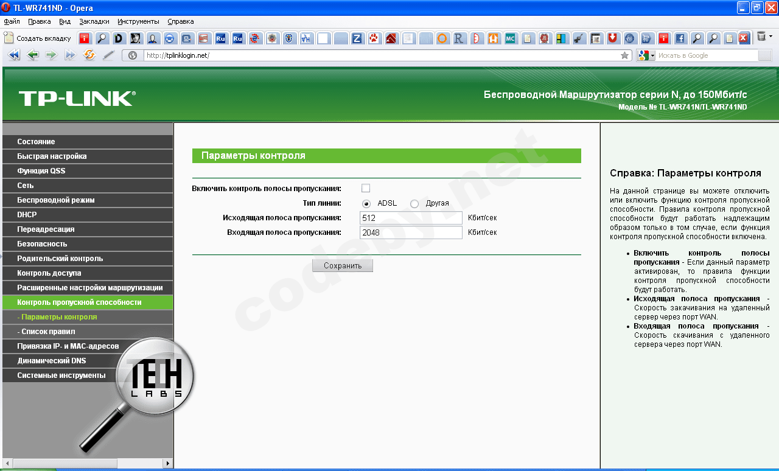Click the Fast Forward double-arrow icon
The height and width of the screenshot is (471, 779).
pyautogui.click(x=71, y=55)
